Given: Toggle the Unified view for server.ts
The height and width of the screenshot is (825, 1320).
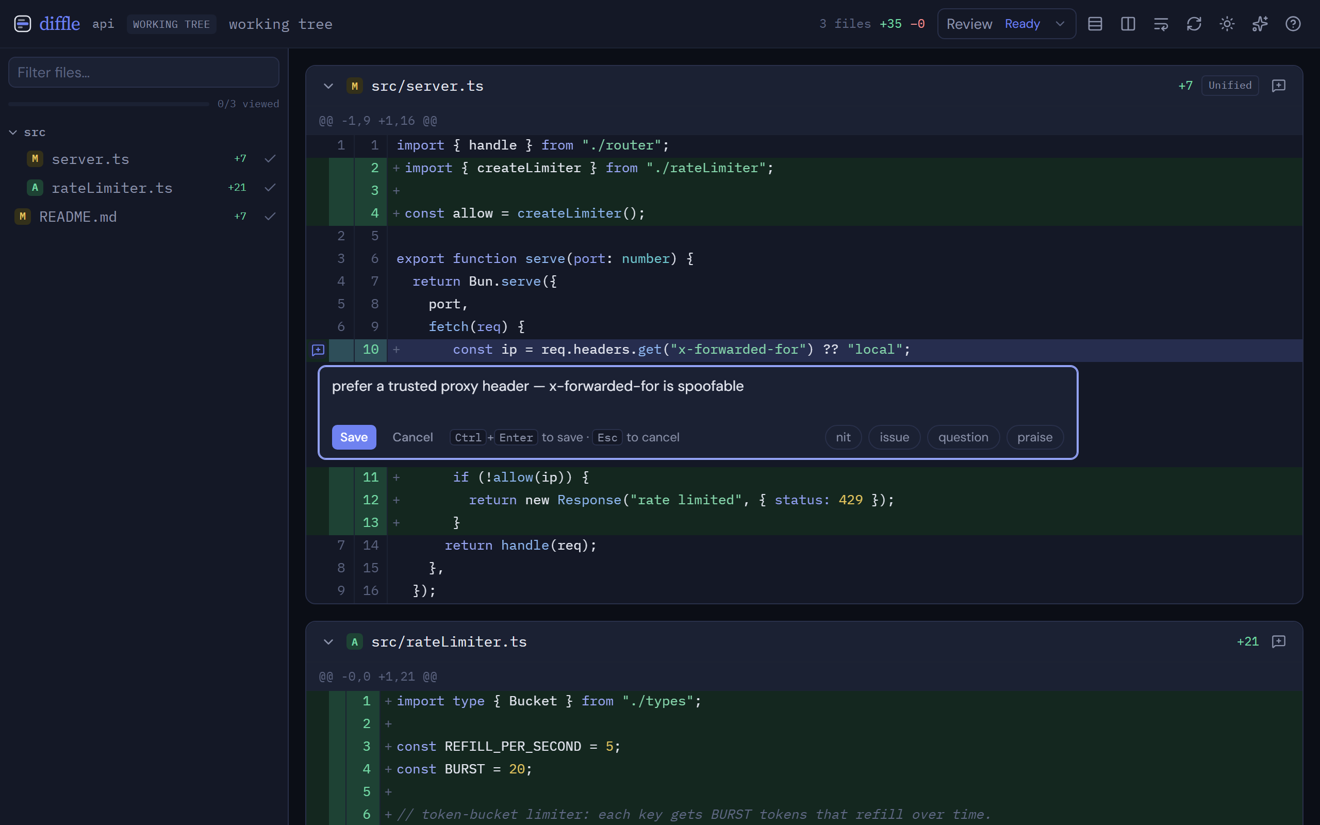Looking at the screenshot, I should pyautogui.click(x=1230, y=86).
